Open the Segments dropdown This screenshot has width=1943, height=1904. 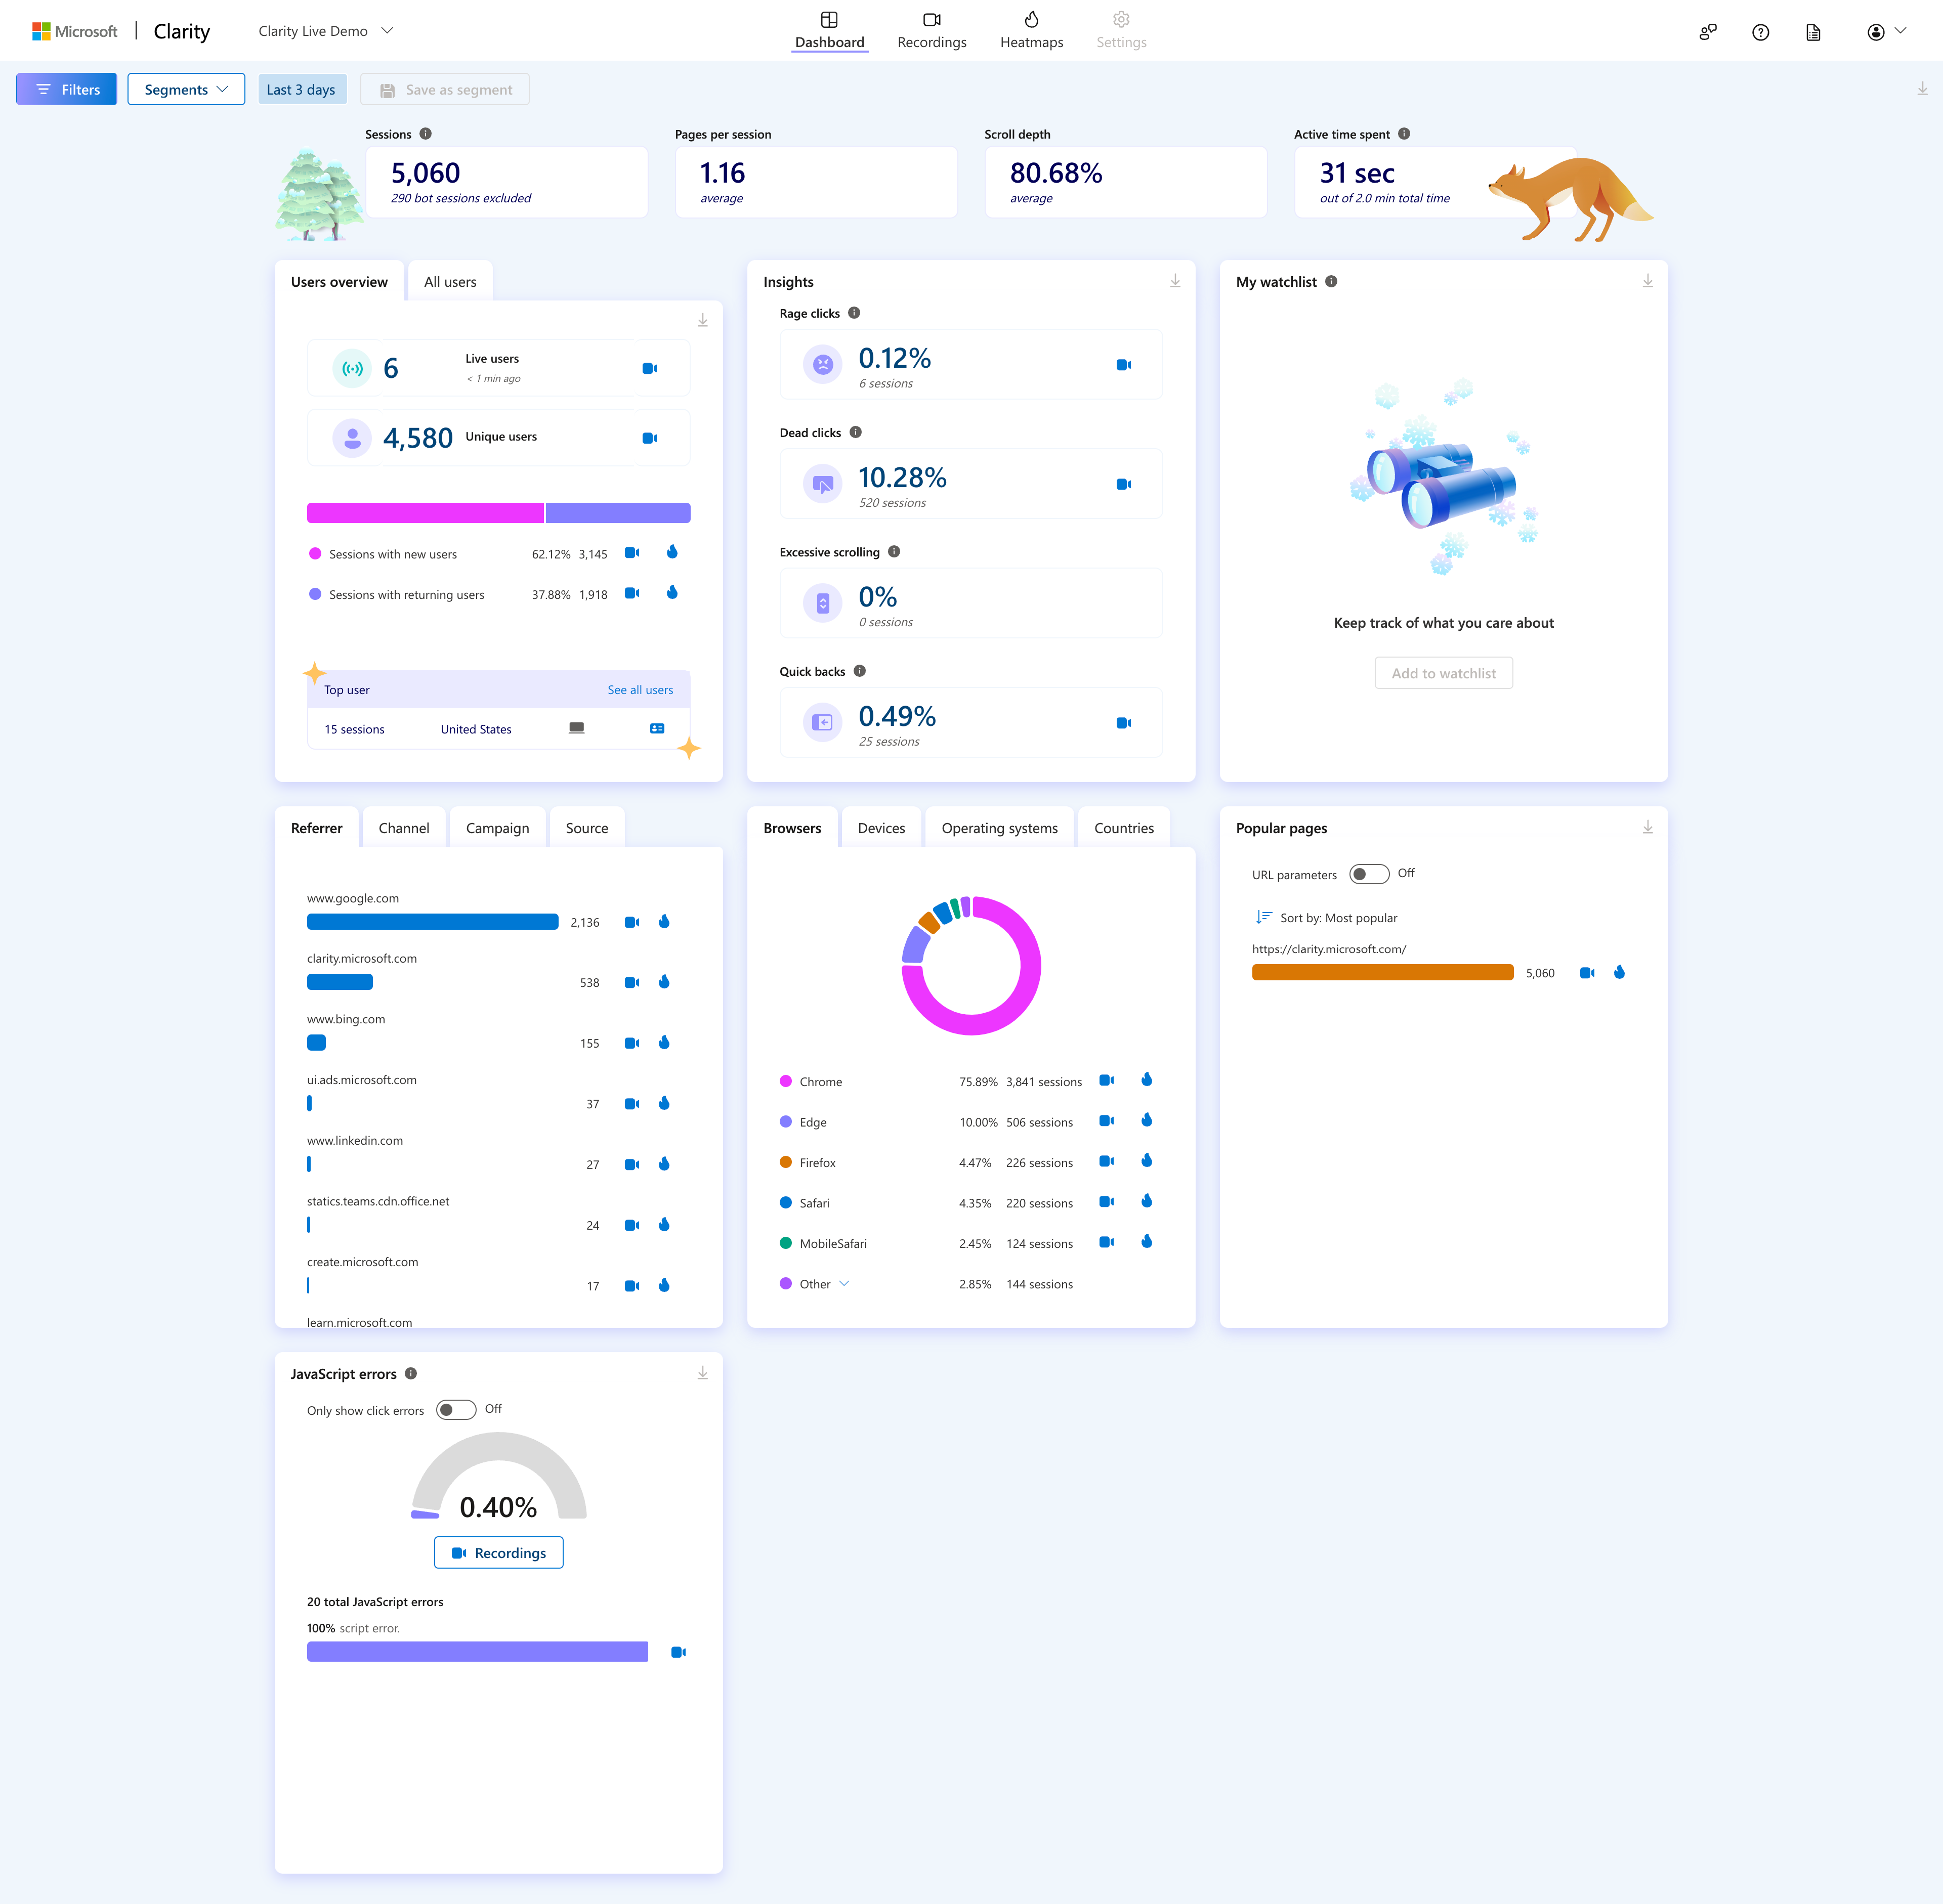point(186,89)
